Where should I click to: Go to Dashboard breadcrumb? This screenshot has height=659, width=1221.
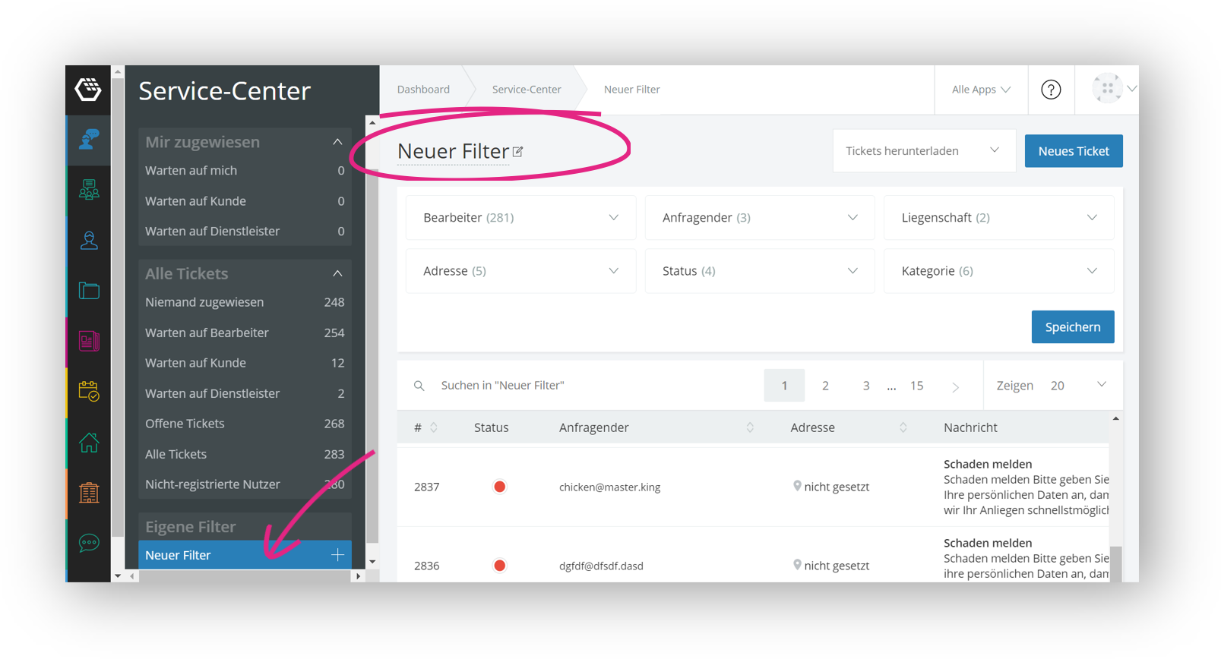click(x=423, y=90)
